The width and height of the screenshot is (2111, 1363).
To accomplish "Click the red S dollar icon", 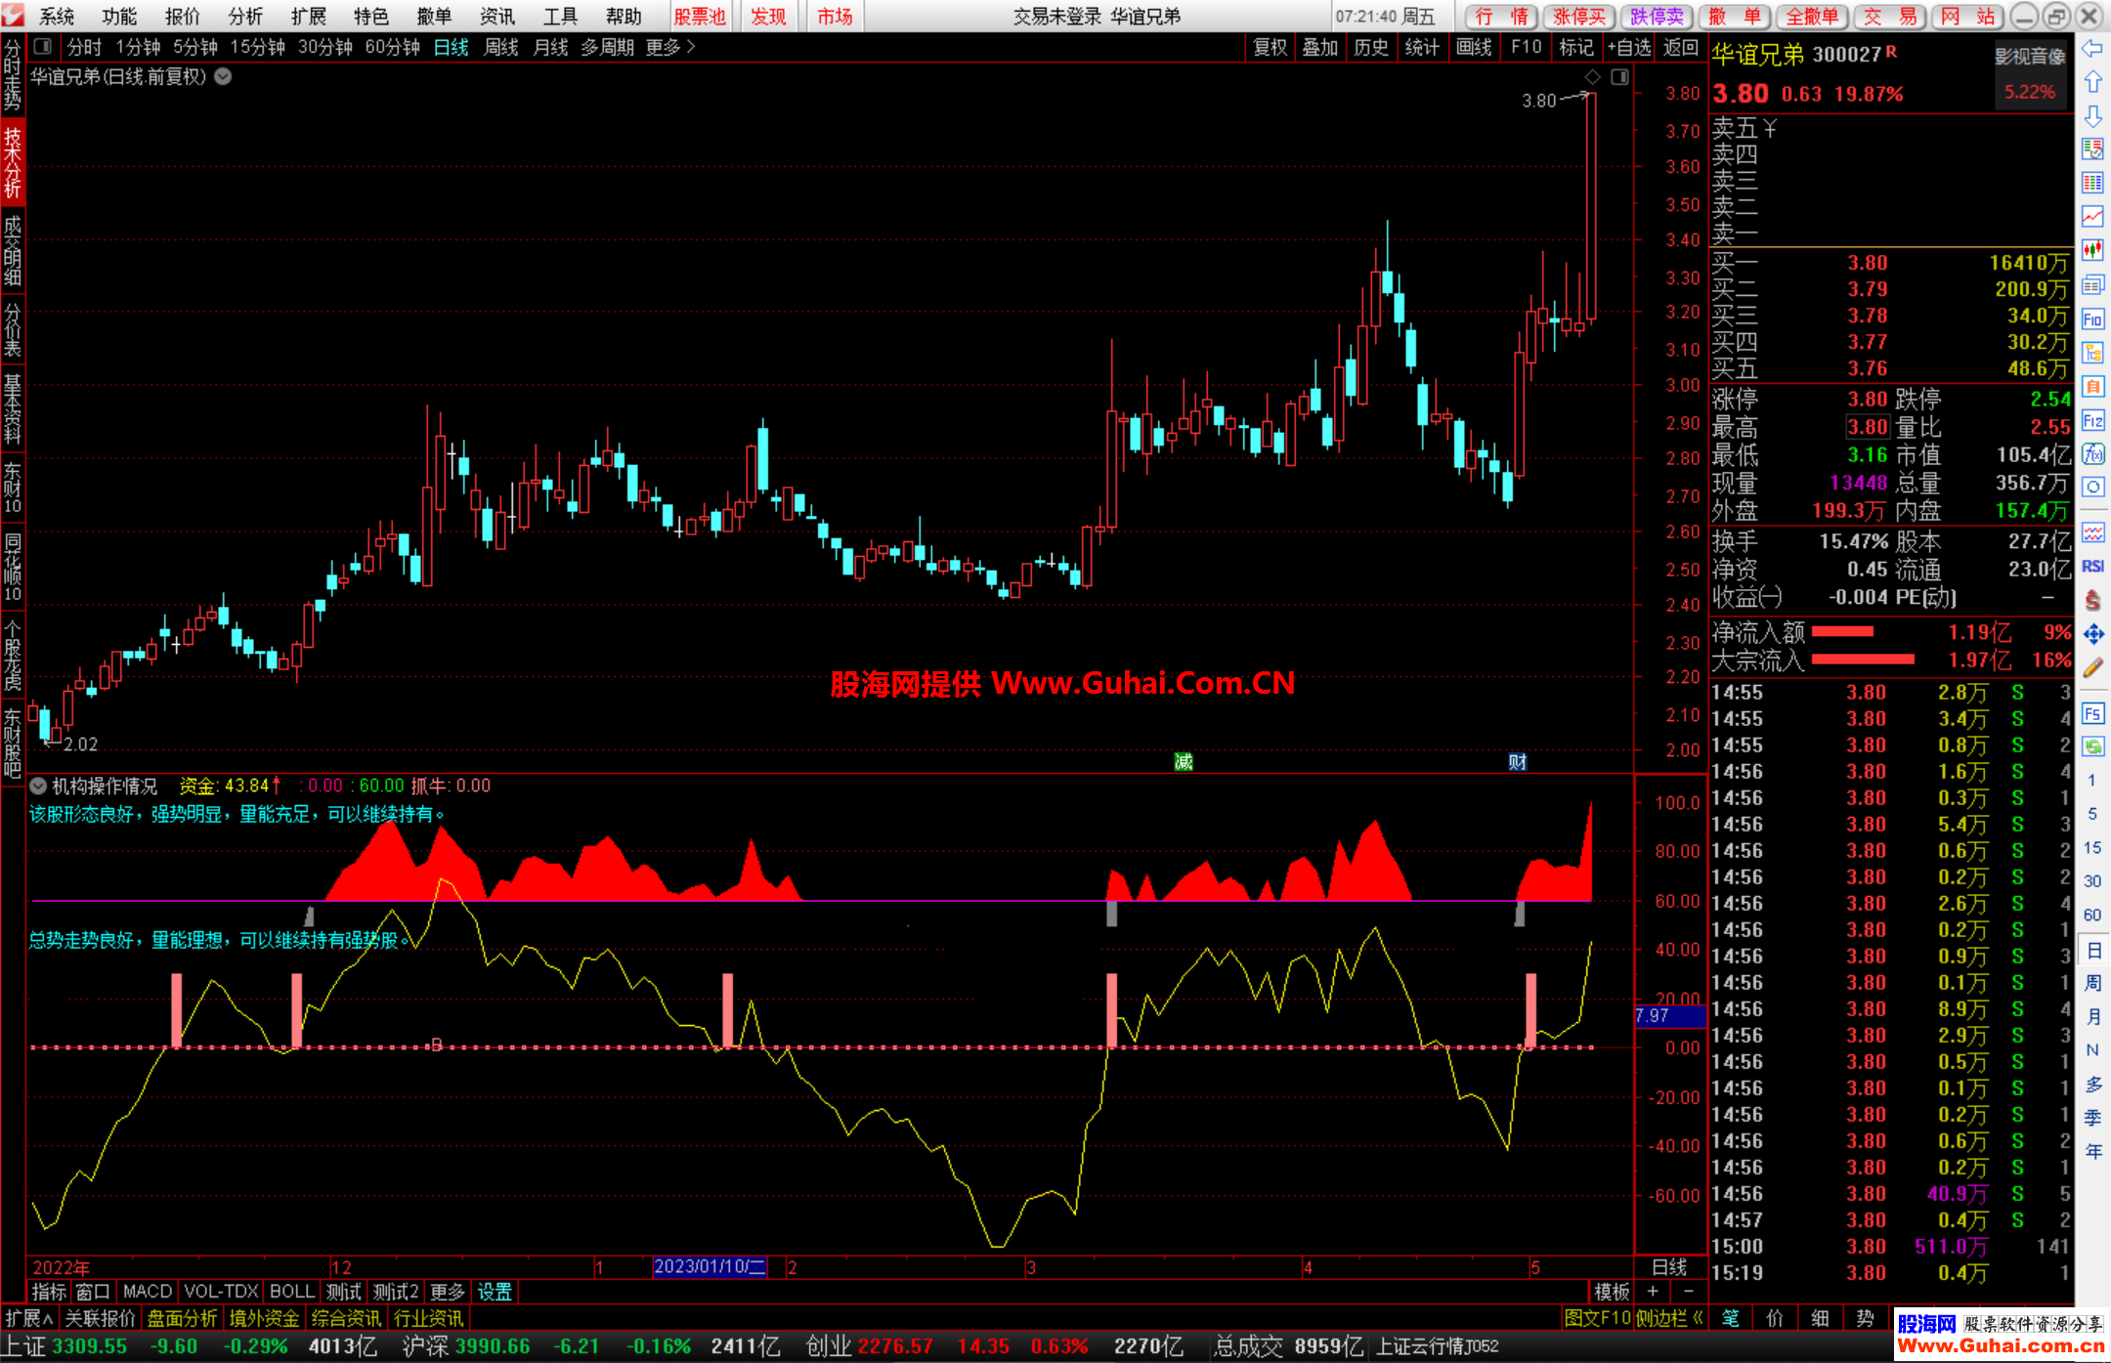I will (2092, 601).
